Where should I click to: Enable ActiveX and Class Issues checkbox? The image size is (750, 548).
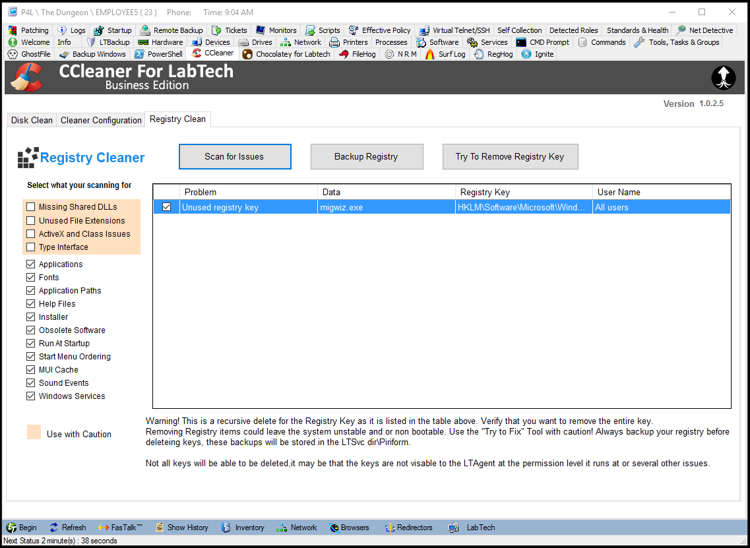point(31,234)
